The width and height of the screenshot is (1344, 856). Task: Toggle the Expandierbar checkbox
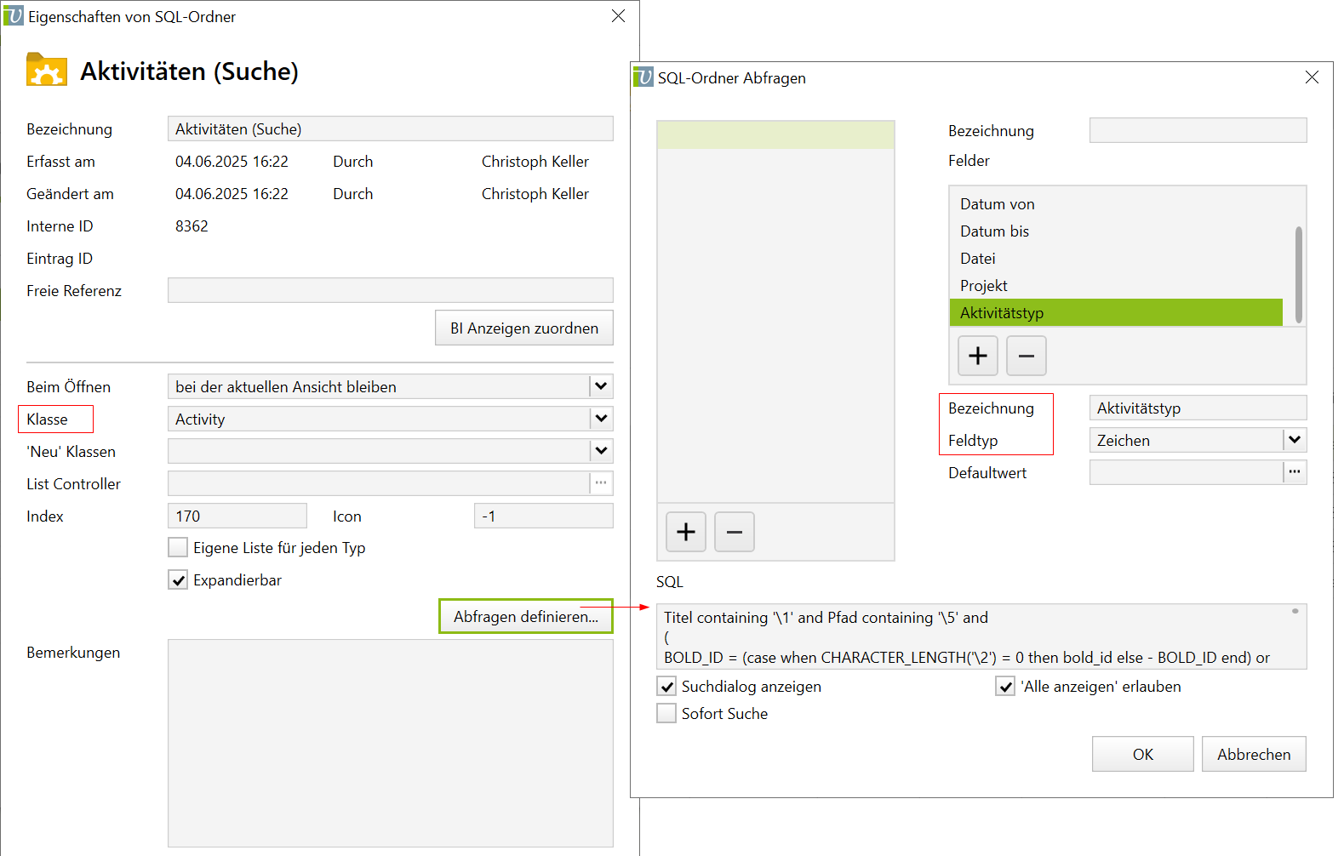[178, 580]
